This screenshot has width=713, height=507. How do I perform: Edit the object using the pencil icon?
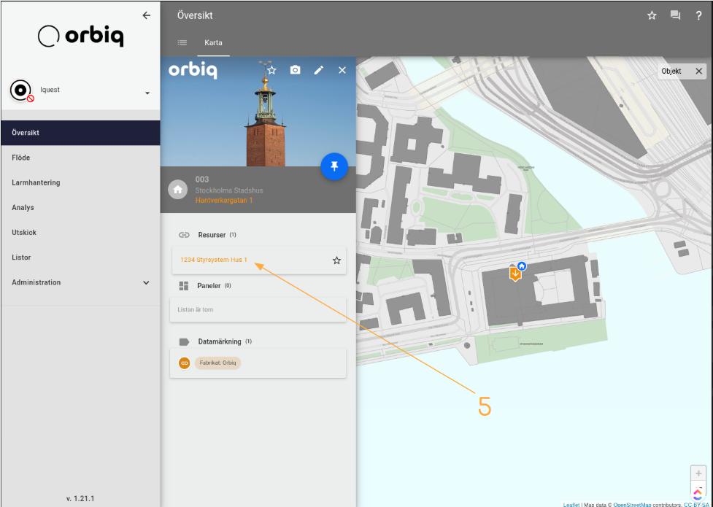coord(318,70)
